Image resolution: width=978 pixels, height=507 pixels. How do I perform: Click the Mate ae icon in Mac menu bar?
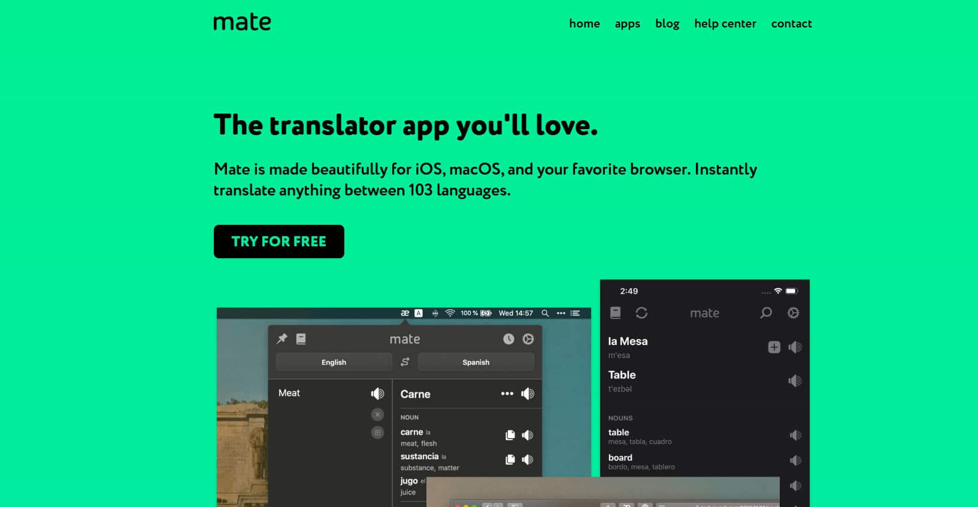click(405, 313)
